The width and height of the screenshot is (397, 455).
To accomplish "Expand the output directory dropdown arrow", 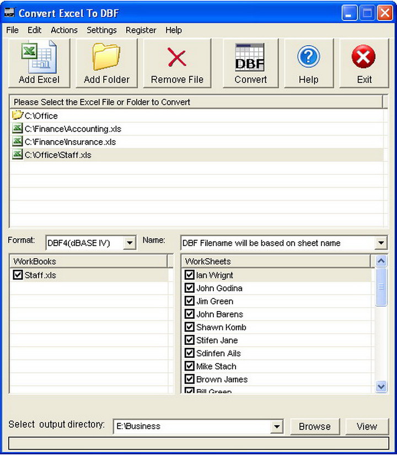I will point(277,426).
